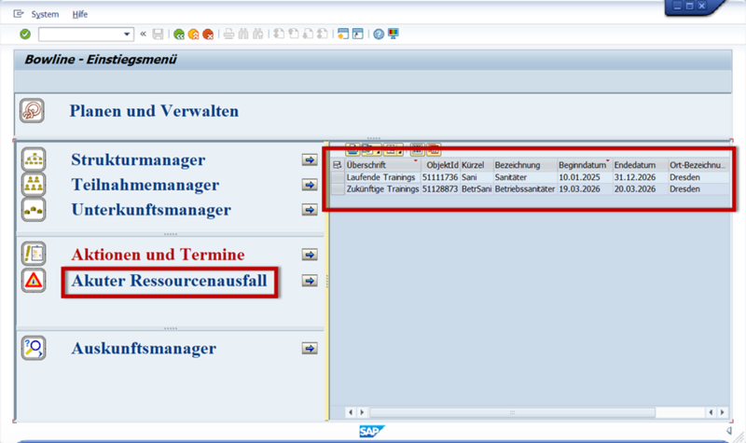Screen dimensions: 746x443
Task: Click the Strukturmanager label
Action: [x=138, y=159]
